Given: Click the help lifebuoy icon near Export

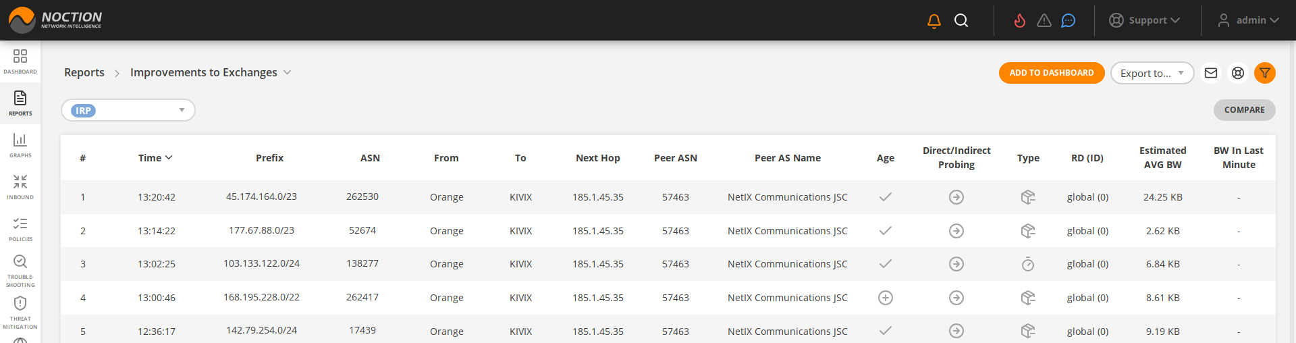Looking at the screenshot, I should (x=1238, y=73).
